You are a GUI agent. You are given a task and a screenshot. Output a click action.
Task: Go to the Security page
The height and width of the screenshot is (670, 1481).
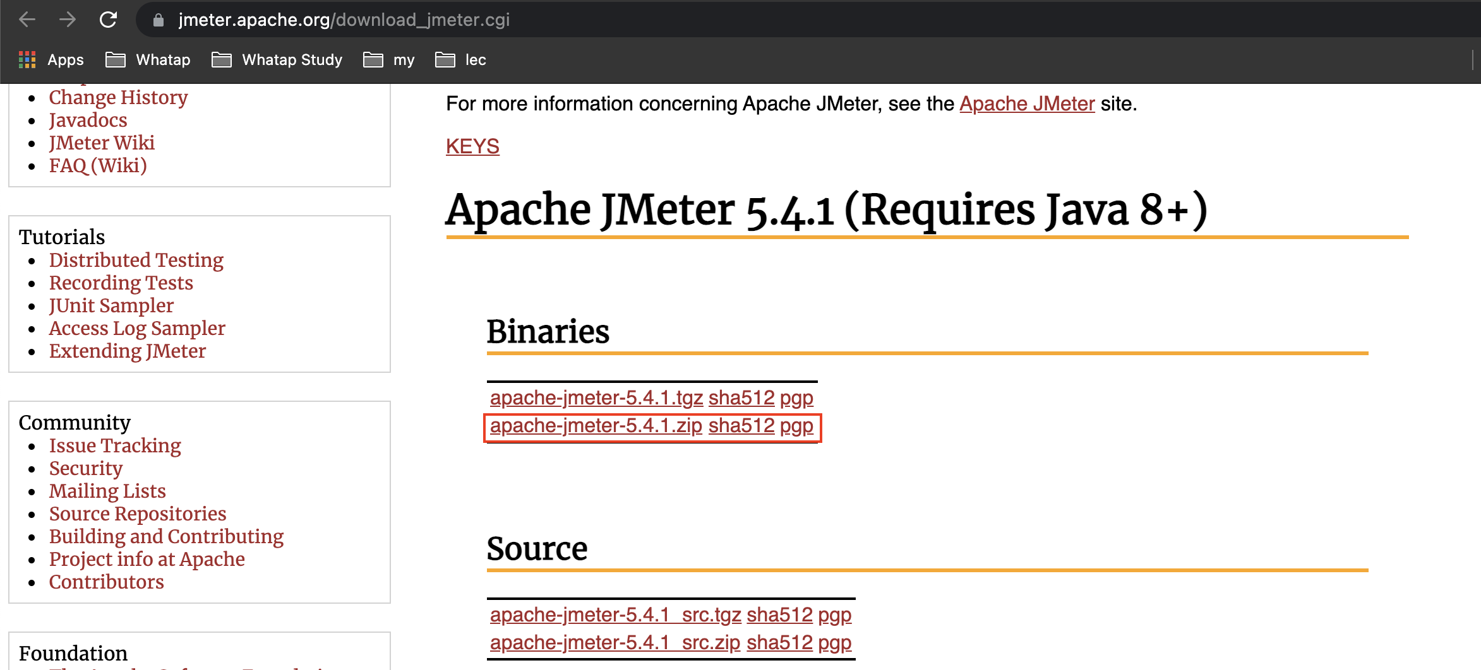[x=86, y=469]
